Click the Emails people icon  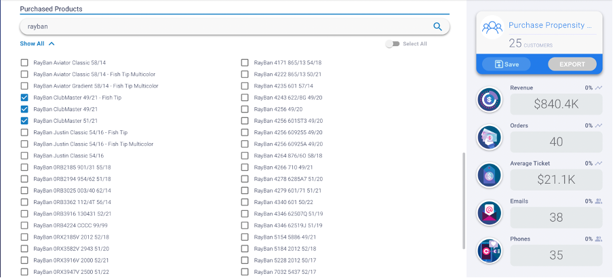coord(599,201)
